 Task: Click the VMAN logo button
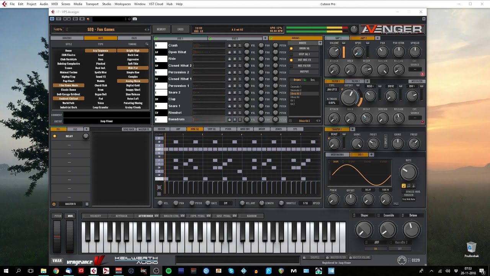pos(57,261)
